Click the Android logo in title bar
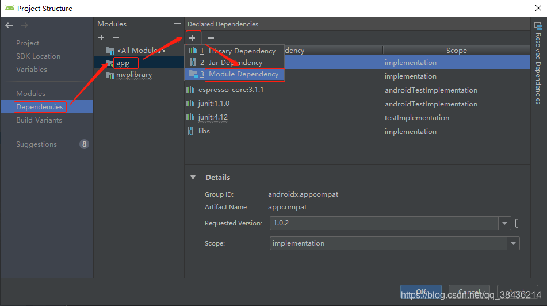547x306 pixels. [x=10, y=8]
